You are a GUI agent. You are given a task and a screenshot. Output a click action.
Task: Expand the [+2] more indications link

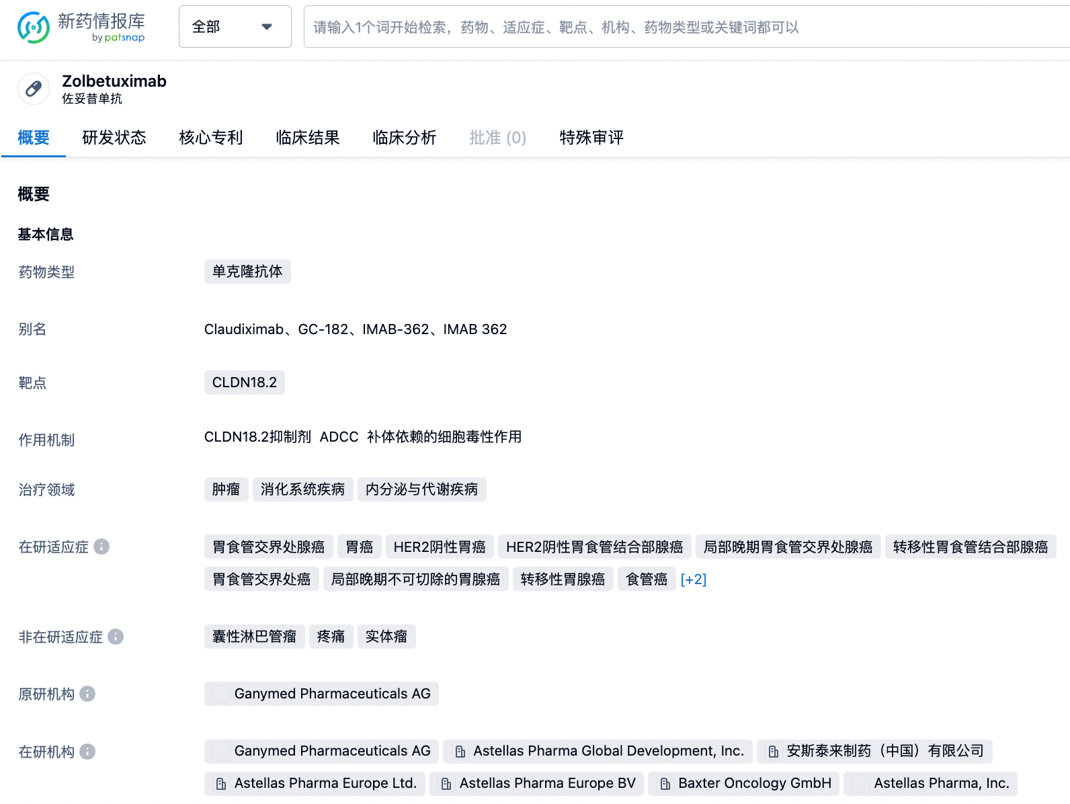tap(694, 579)
